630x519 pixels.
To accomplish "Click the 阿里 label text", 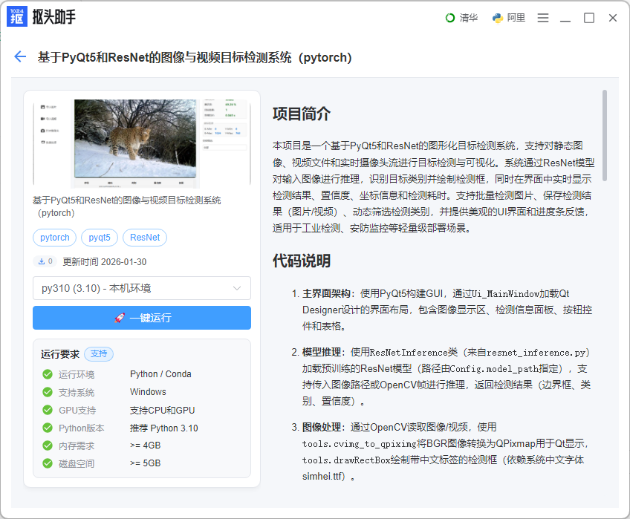I will click(x=516, y=18).
